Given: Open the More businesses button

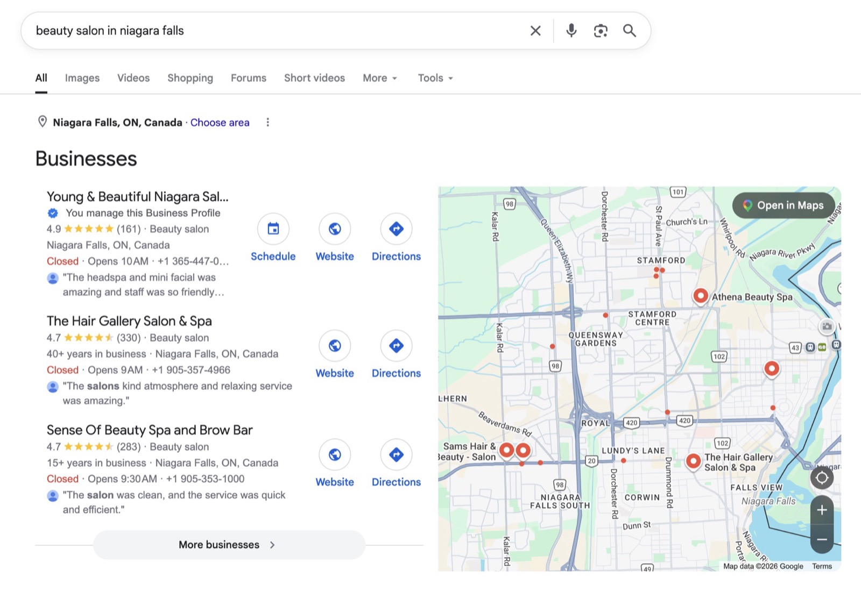Looking at the screenshot, I should pyautogui.click(x=229, y=545).
